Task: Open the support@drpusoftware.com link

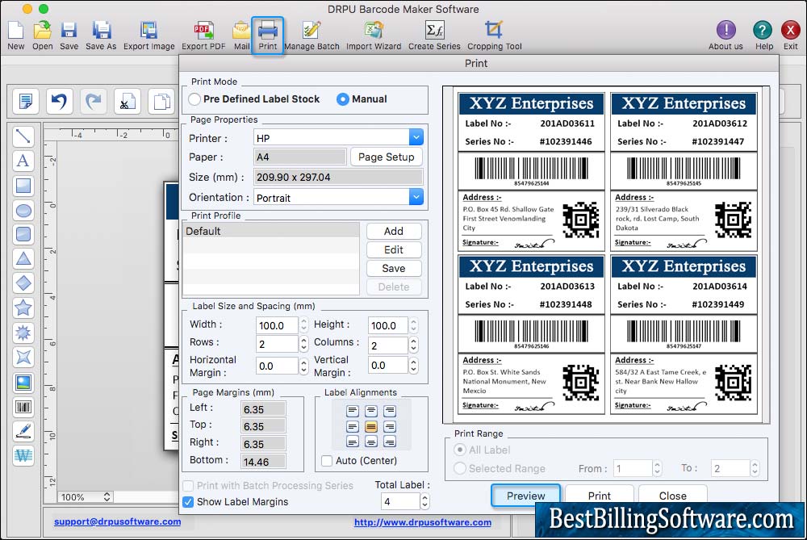Action: pyautogui.click(x=118, y=521)
